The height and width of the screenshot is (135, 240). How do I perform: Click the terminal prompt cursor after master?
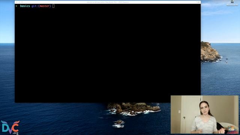pos(53,6)
